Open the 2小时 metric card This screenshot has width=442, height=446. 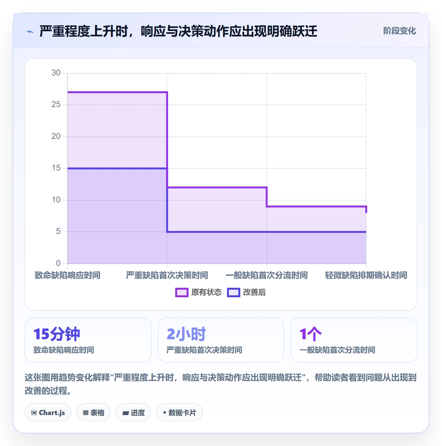coord(221,340)
